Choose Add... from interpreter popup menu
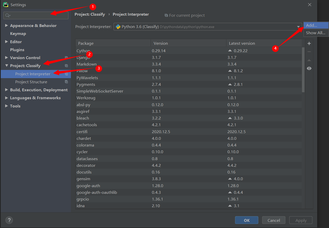 [316, 25]
